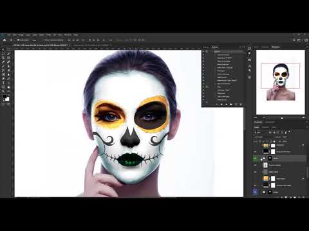Open the Window menu

[x=68, y=35]
